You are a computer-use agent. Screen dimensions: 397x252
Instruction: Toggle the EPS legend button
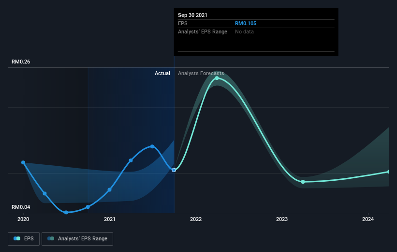click(x=24, y=239)
